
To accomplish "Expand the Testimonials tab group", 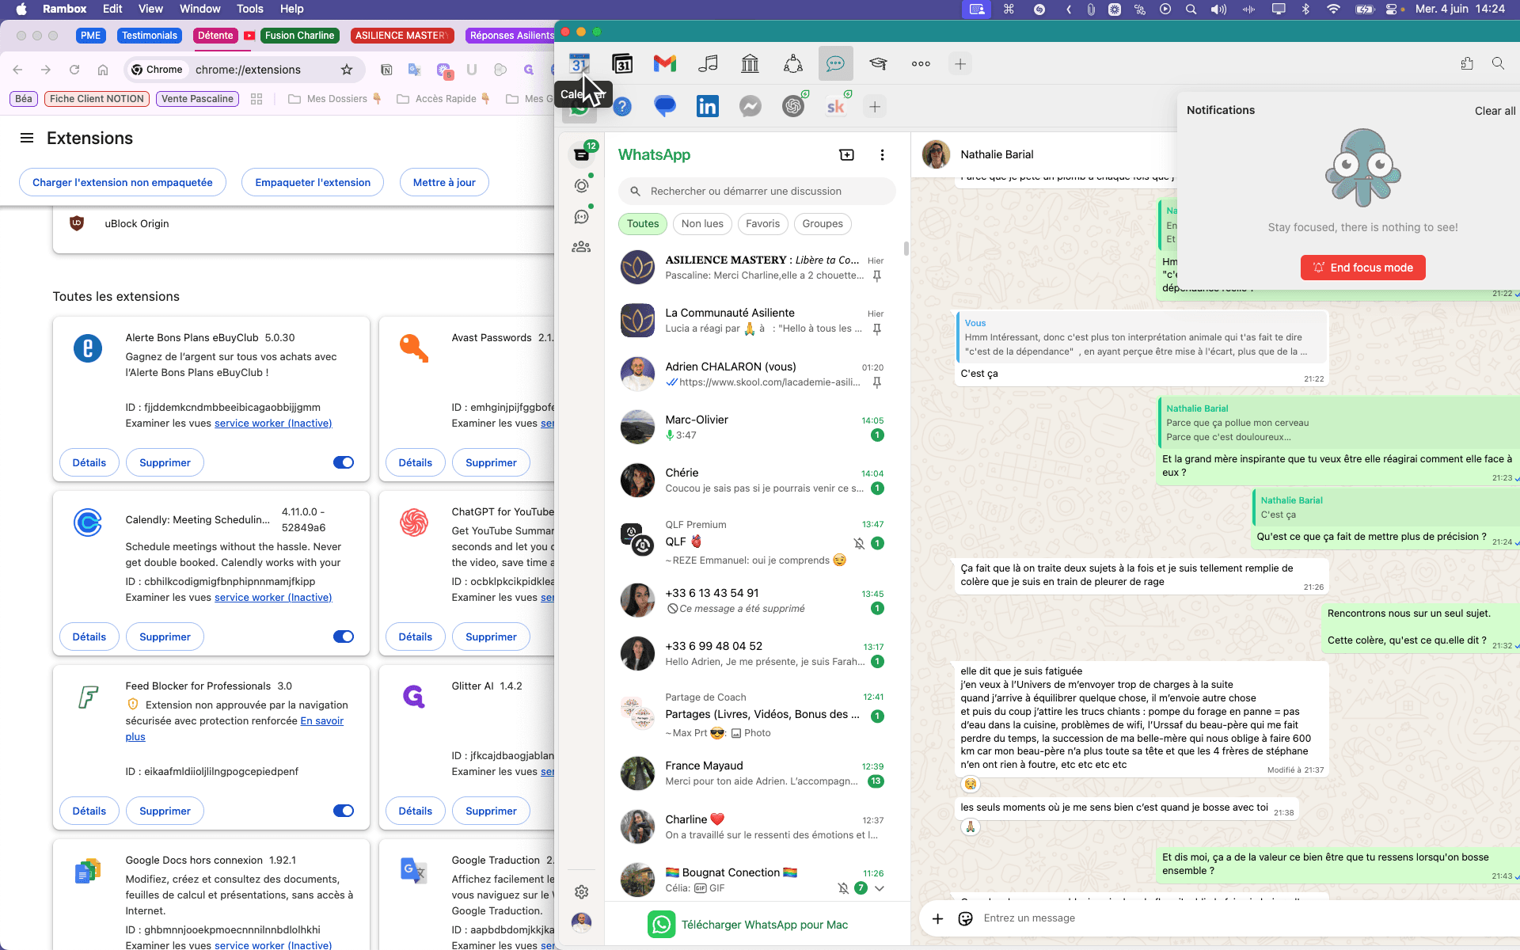I will [x=150, y=36].
